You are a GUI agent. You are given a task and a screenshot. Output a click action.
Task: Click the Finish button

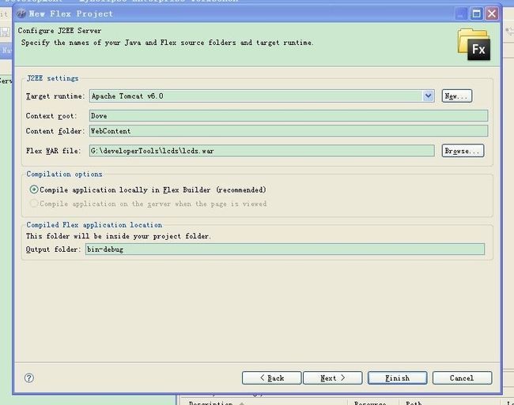(x=397, y=378)
